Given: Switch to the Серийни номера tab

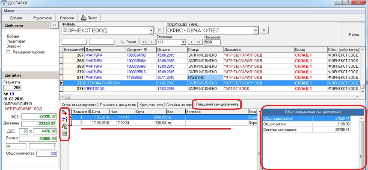Looking at the screenshot, I should coord(179,104).
